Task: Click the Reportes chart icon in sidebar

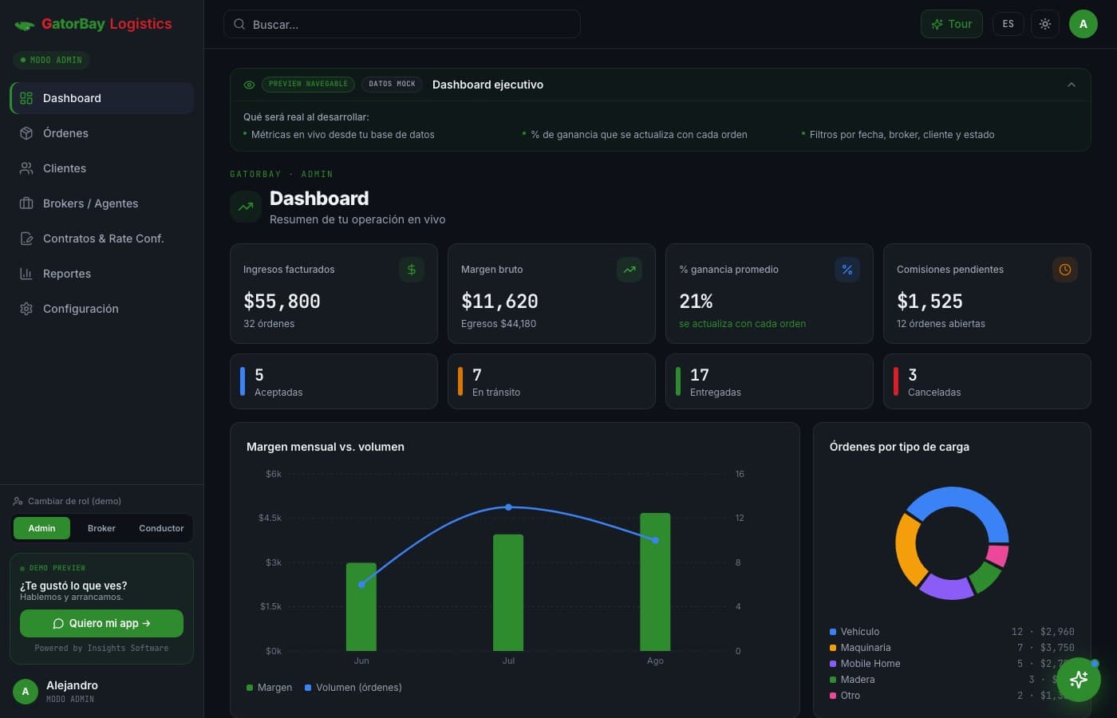Action: [26, 274]
